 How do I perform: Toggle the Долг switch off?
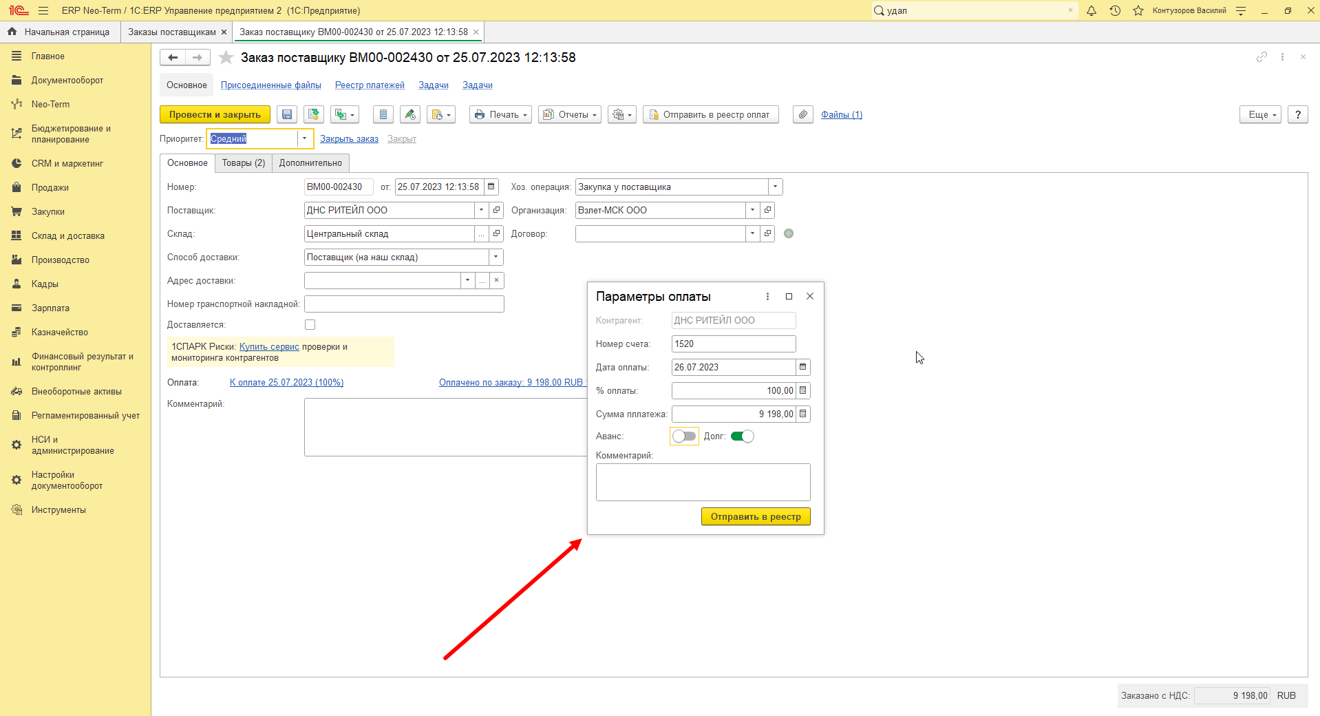click(x=742, y=436)
